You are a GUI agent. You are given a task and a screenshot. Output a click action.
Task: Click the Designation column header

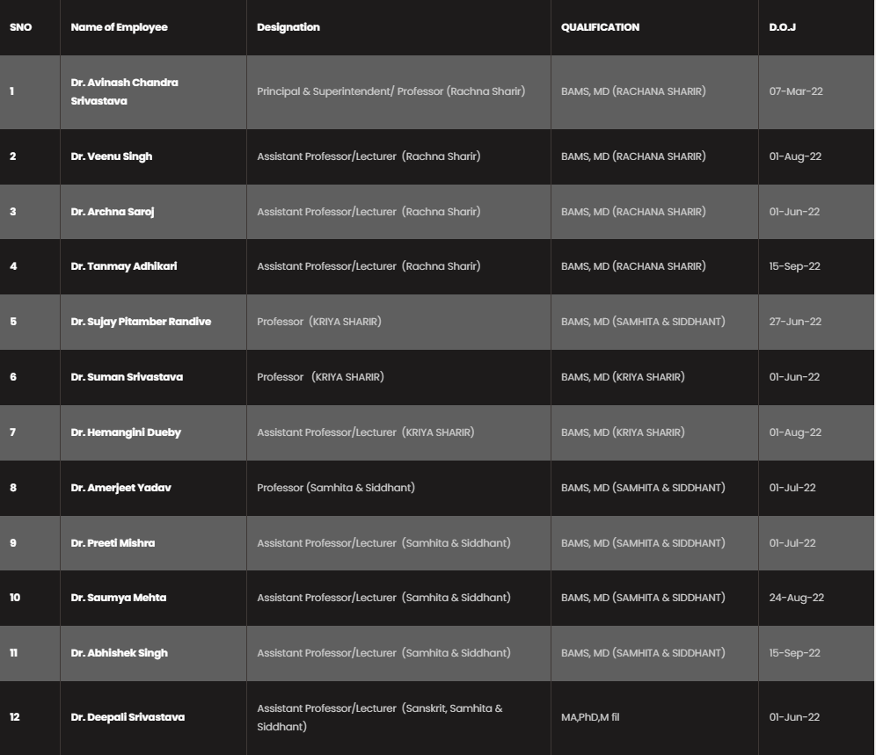288,27
